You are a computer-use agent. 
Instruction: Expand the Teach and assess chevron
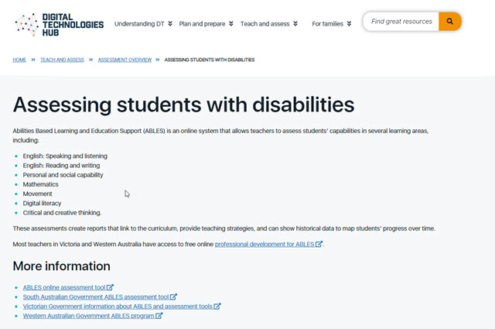295,24
